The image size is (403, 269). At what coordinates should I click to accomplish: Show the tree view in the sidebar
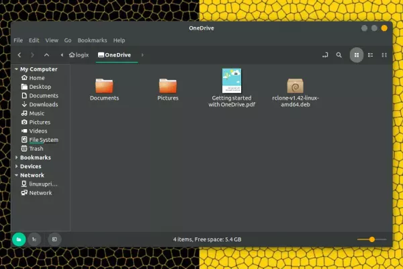[x=34, y=239]
